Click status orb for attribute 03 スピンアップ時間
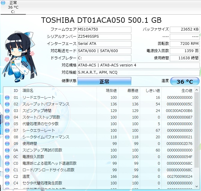Image resolution: width=201 pixels, height=191 pixels. pyautogui.click(x=7, y=111)
